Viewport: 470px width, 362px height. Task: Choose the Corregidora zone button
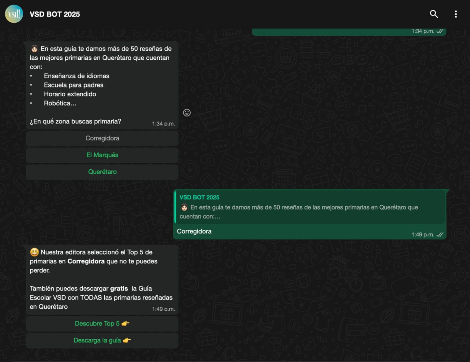pos(102,138)
